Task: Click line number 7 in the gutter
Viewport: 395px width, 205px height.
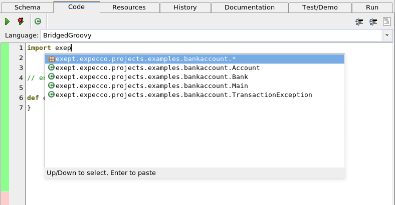Action: [x=21, y=108]
